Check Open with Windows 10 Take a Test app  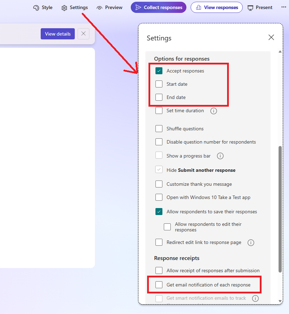pyautogui.click(x=159, y=197)
